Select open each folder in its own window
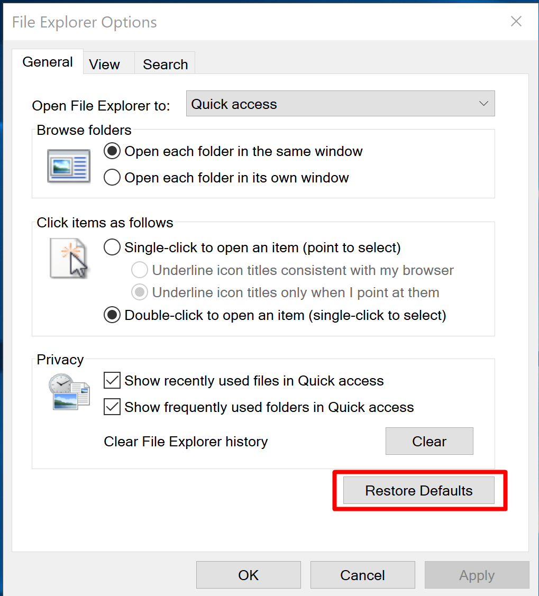 tap(112, 177)
